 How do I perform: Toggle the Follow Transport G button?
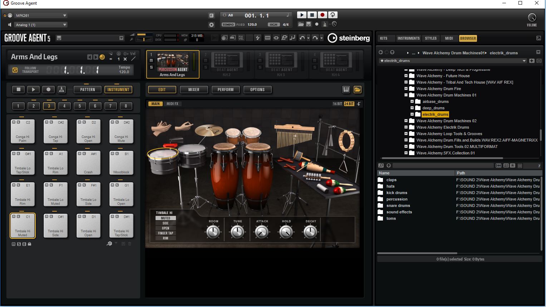click(x=15, y=70)
